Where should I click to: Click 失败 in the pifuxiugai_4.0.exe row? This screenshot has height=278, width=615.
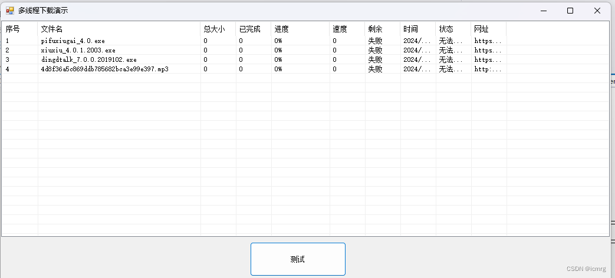tap(375, 41)
